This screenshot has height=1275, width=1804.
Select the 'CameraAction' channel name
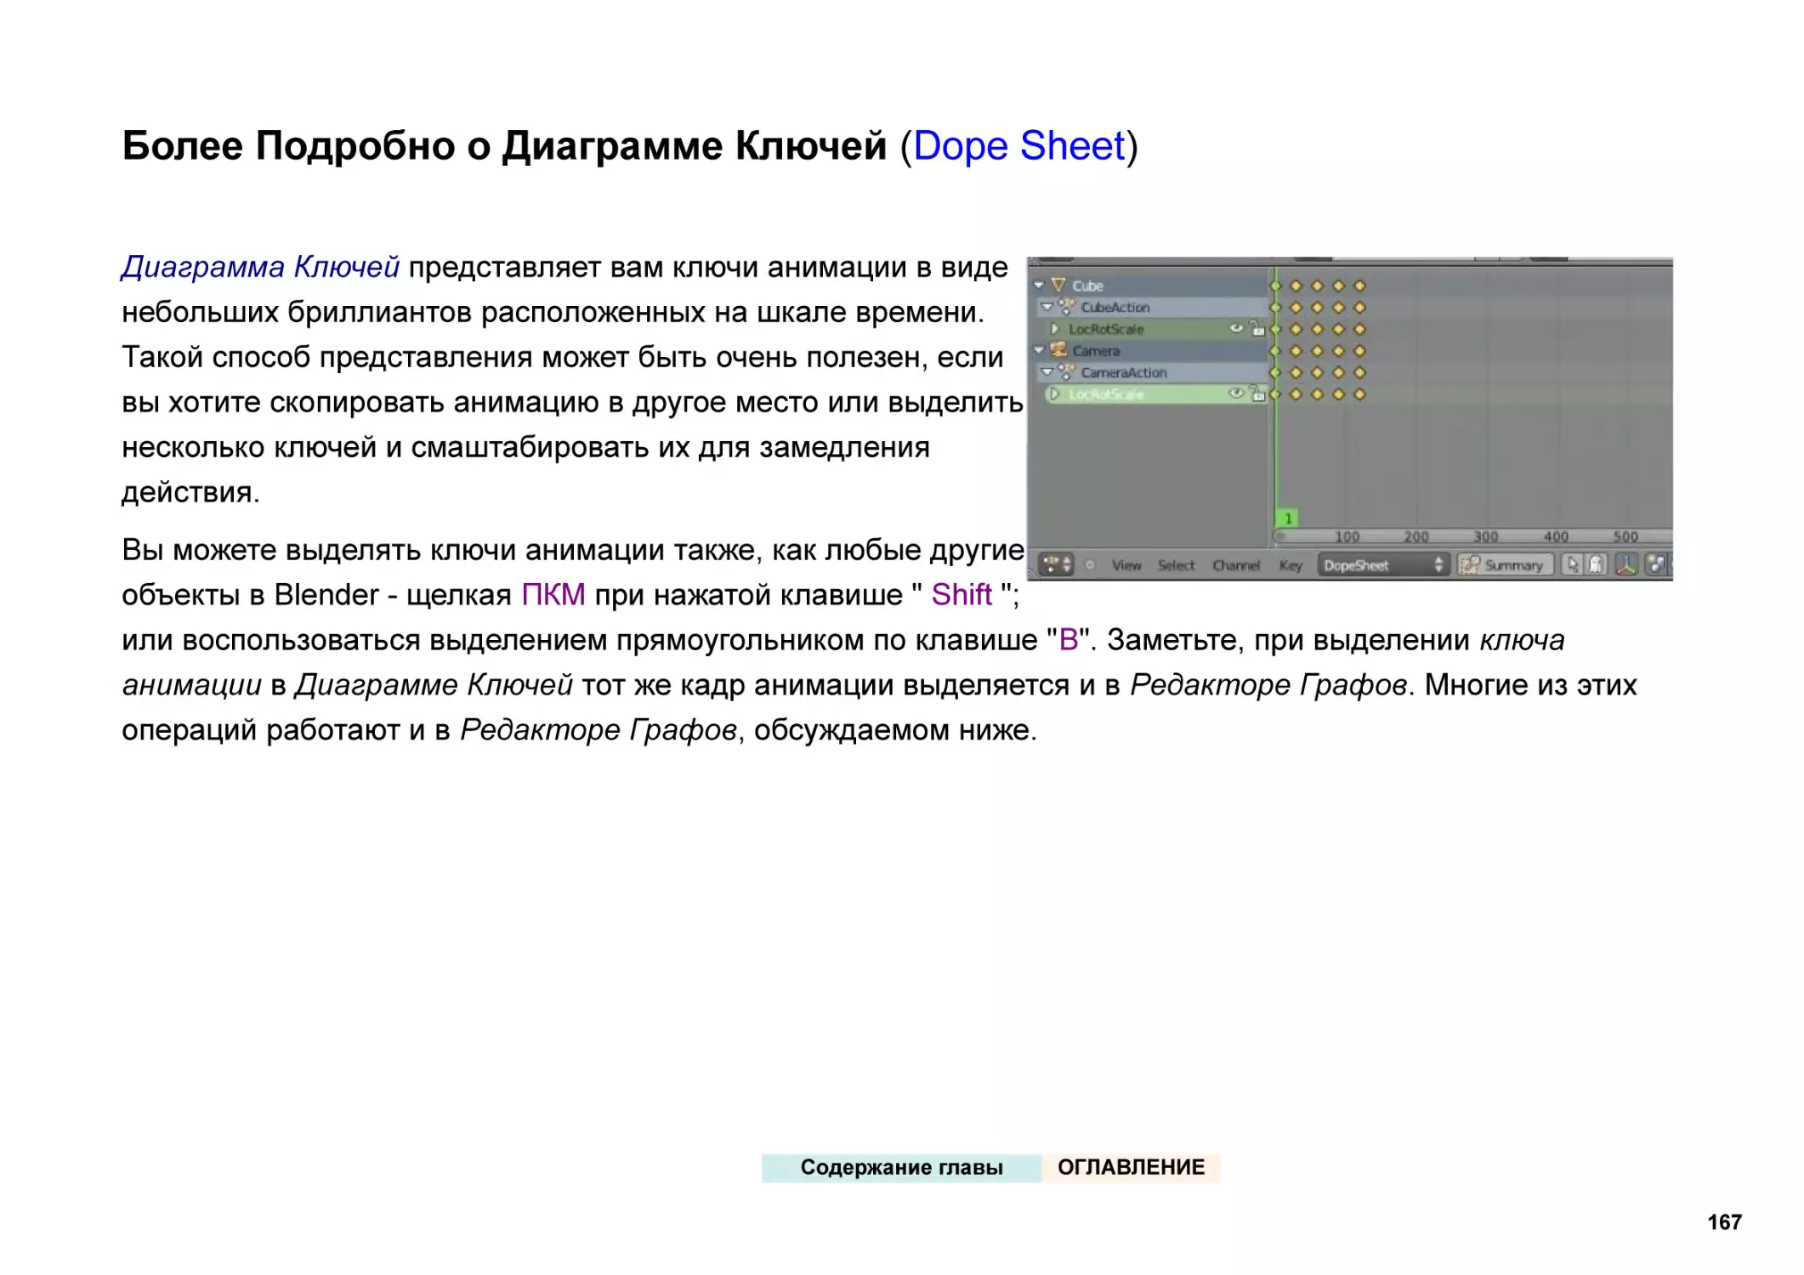click(1124, 372)
